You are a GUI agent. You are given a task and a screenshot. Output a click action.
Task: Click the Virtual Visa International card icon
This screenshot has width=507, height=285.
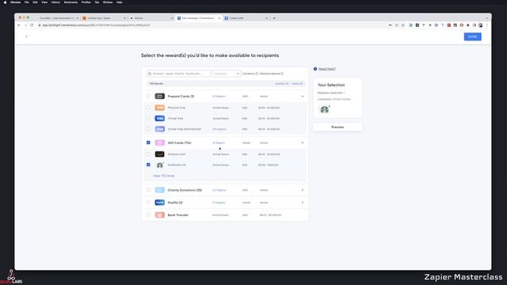[160, 129]
